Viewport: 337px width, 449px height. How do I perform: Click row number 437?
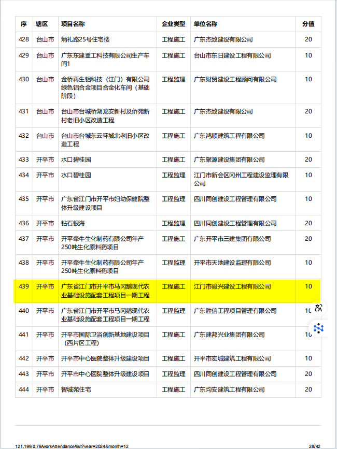[24, 239]
